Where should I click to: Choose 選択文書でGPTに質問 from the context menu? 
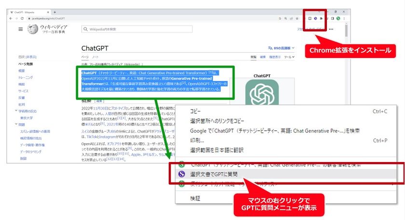[x=286, y=174]
